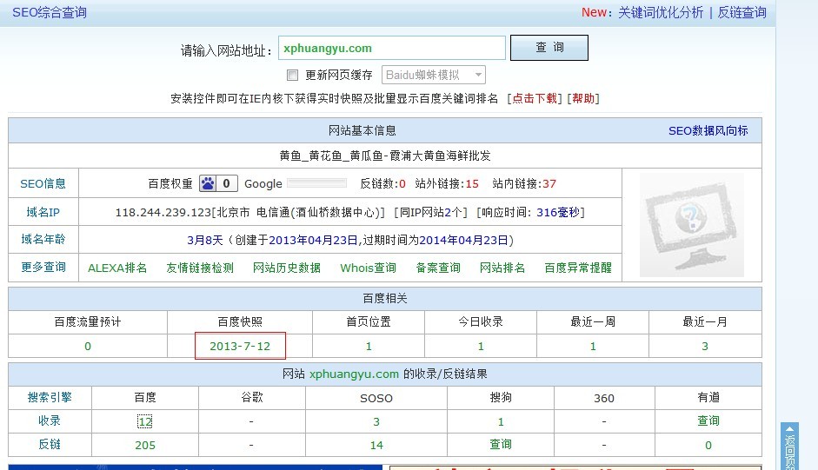
Task: Click the 更多查询 label
Action: tap(43, 267)
